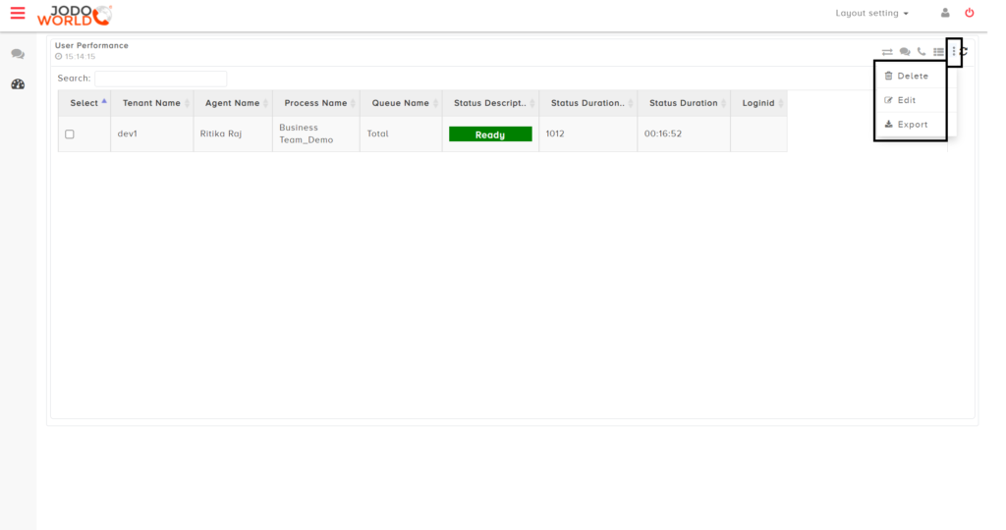Sort by Agent Name column

(233, 103)
